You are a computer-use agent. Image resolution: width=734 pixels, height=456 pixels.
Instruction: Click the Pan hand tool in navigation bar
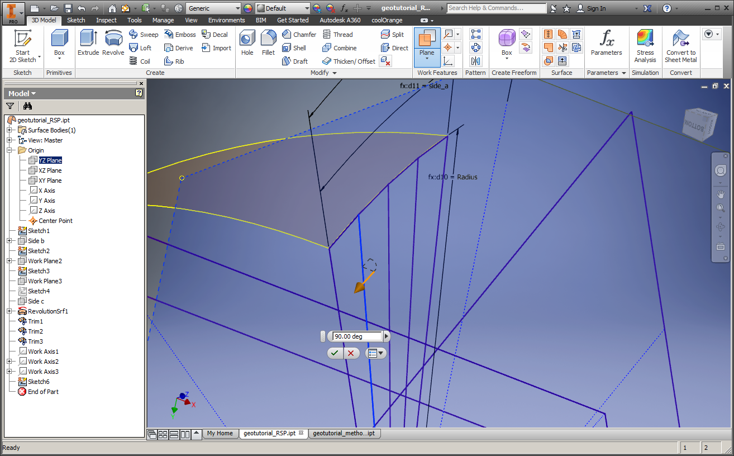tap(721, 194)
